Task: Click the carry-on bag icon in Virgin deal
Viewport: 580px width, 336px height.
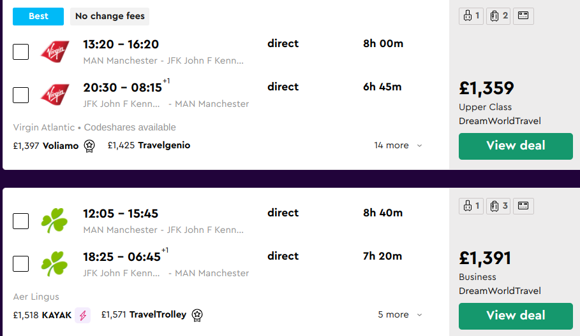Action: tap(470, 16)
